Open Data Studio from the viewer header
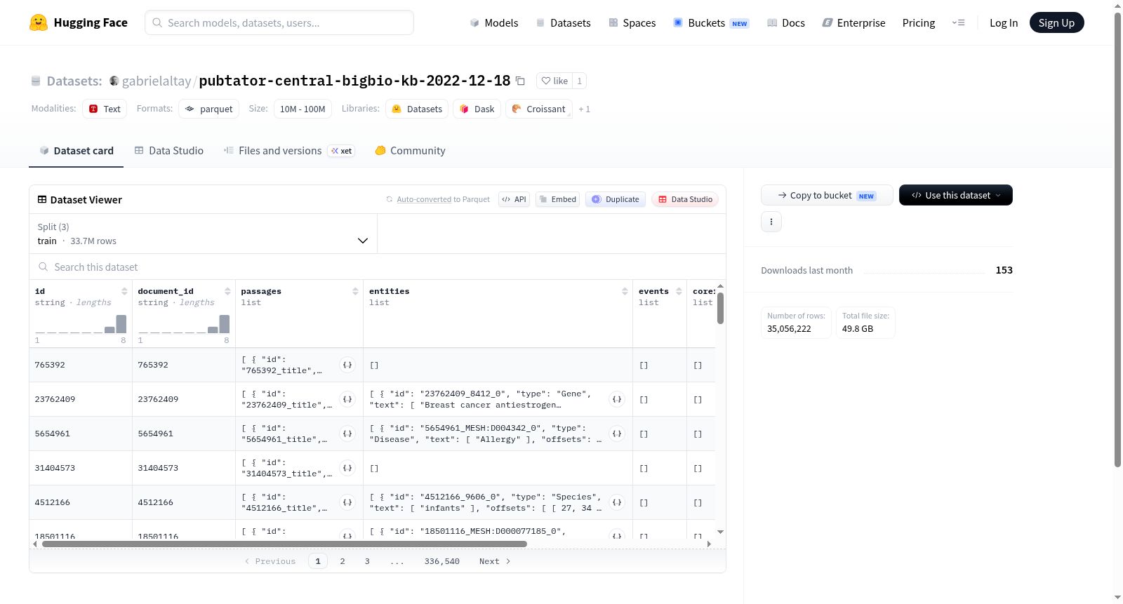 [x=685, y=199]
